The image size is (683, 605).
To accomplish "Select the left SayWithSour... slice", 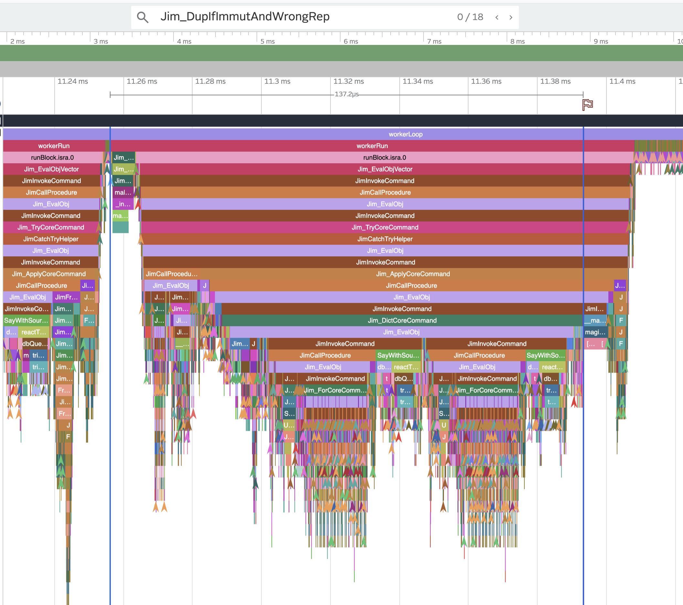I will click(26, 321).
